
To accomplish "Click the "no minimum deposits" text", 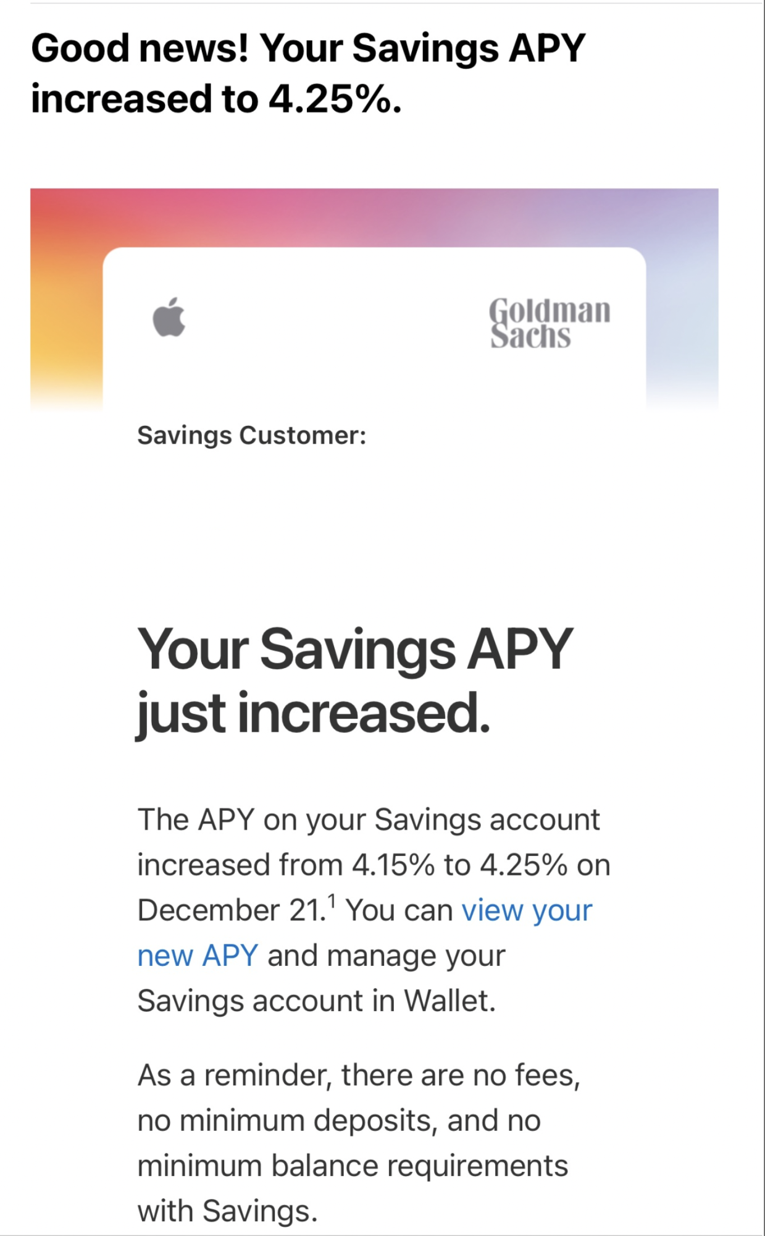I will tap(286, 1120).
